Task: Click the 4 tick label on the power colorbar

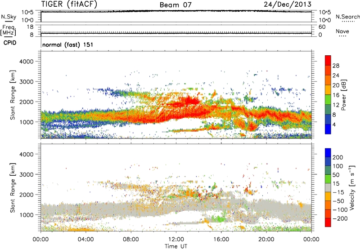Action: click(x=334, y=125)
